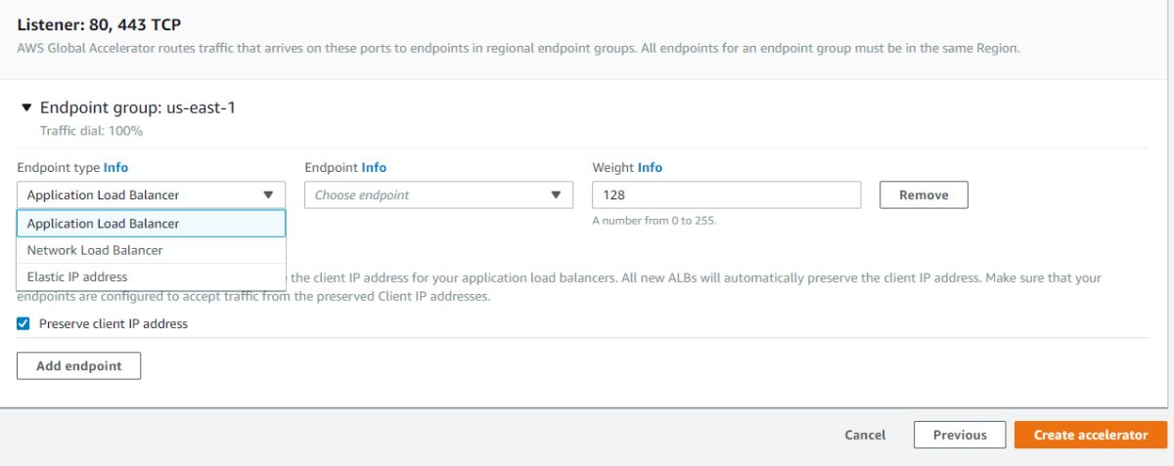Click the arrow on Choose endpoint selector
The height and width of the screenshot is (466, 1174).
point(556,194)
